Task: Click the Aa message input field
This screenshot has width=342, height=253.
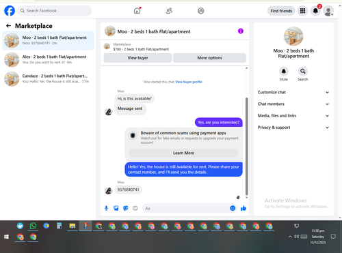Action: (x=186, y=208)
